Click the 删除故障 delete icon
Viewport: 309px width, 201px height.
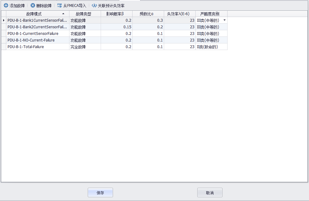[x=33, y=6]
